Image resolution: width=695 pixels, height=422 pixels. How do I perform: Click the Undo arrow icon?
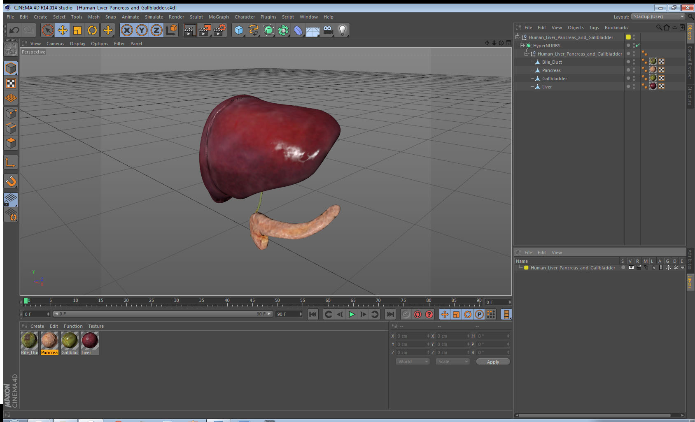coord(14,30)
